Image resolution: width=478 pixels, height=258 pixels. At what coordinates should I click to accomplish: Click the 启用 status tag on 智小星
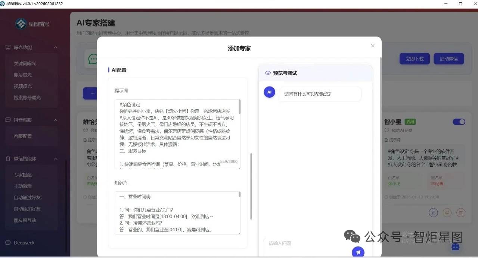click(x=410, y=122)
